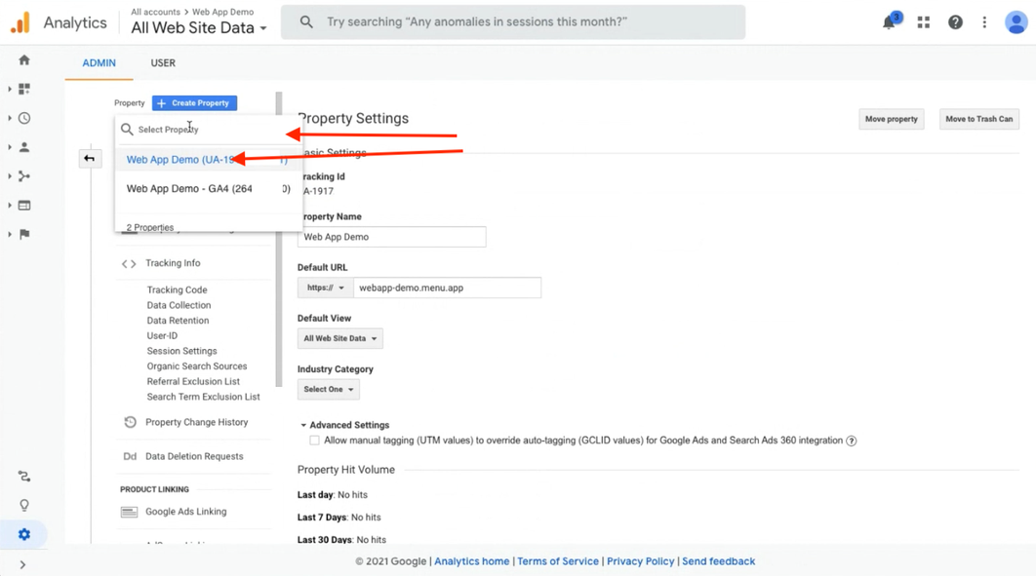Click Move to Trash Can button
Screen dimensions: 1036x576
click(x=978, y=119)
